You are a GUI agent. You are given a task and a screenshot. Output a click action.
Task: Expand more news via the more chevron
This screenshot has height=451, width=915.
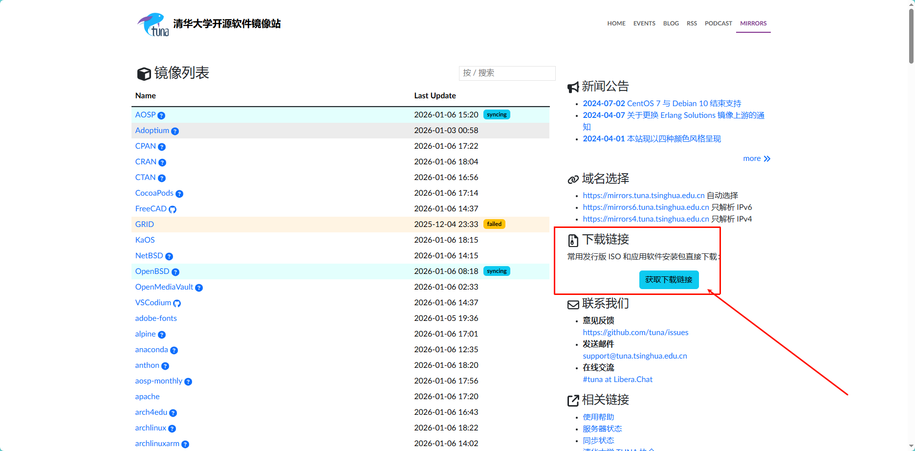[756, 158]
